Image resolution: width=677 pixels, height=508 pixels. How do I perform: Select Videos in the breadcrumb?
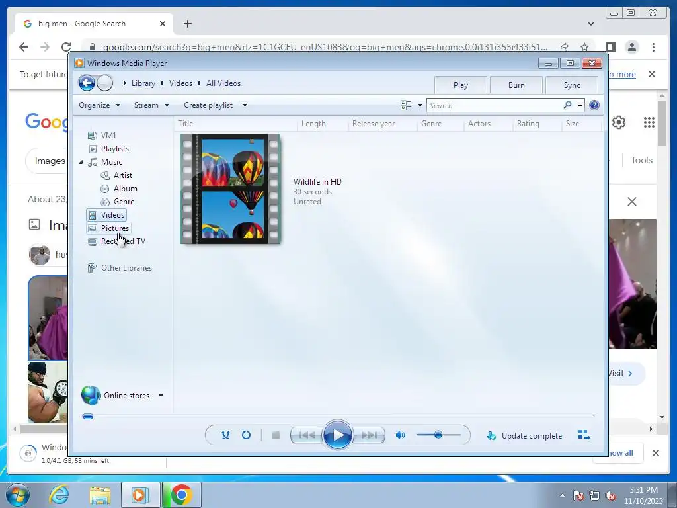[180, 83]
